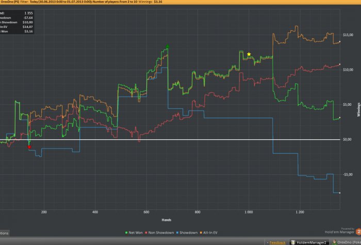Viewport: 361px width, 245px height.
Task: Click the OrexDno [PS] title text
Action: (x=10, y=2)
